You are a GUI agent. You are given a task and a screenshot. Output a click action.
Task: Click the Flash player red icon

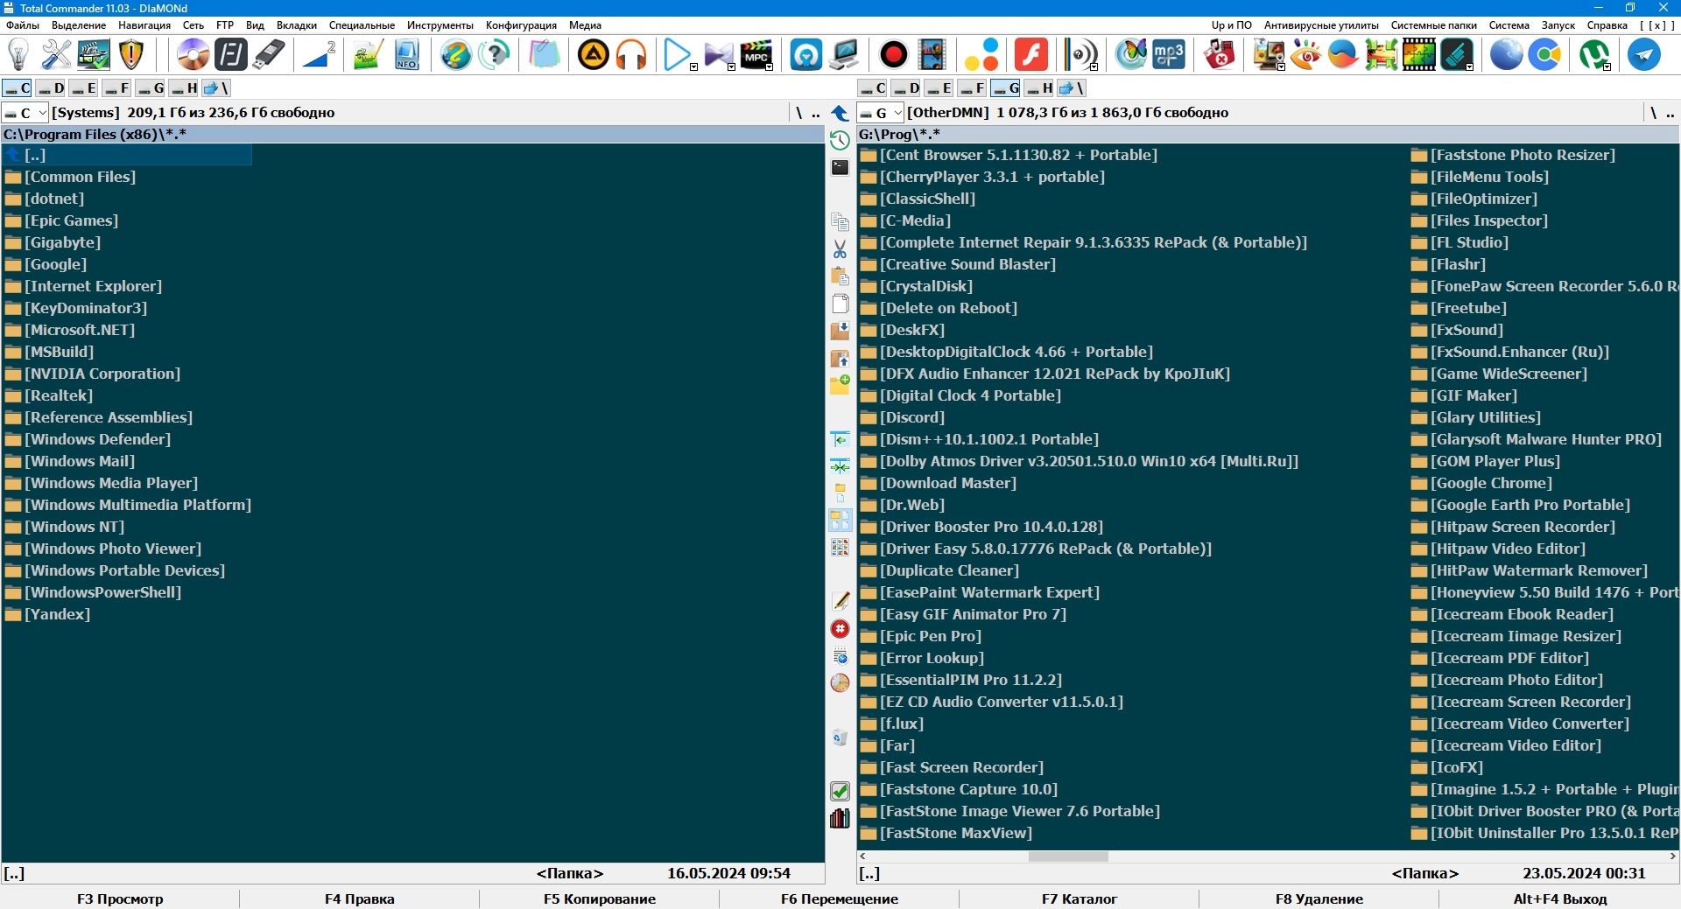point(1031,55)
